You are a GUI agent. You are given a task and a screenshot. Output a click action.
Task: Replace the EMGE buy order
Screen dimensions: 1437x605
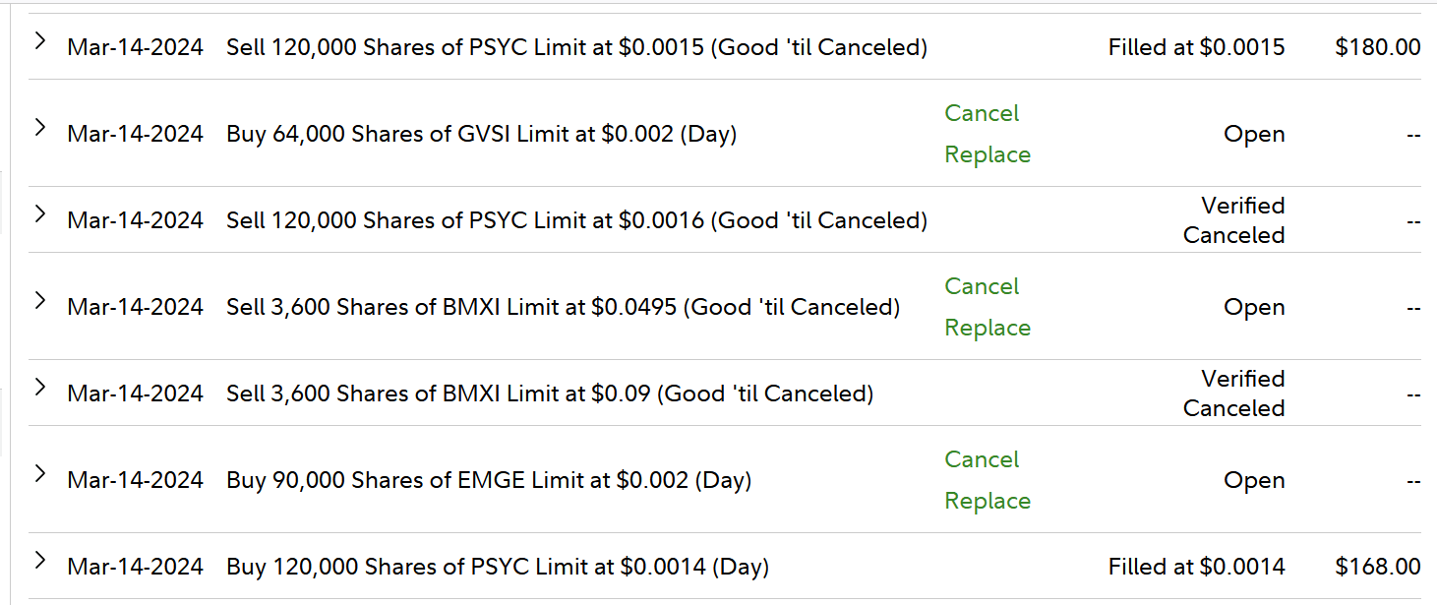[x=988, y=501]
